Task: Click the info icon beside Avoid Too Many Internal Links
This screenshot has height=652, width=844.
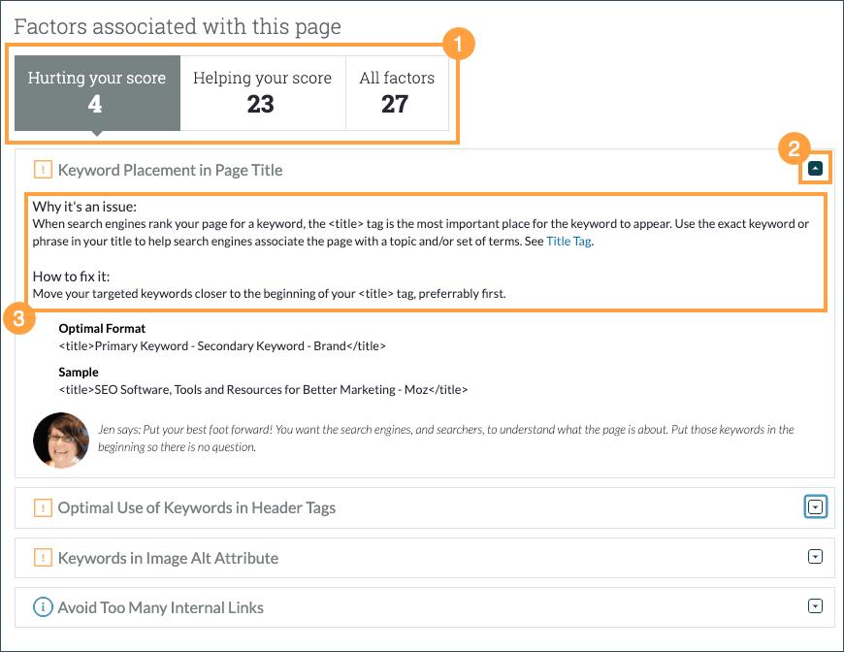Action: point(41,607)
